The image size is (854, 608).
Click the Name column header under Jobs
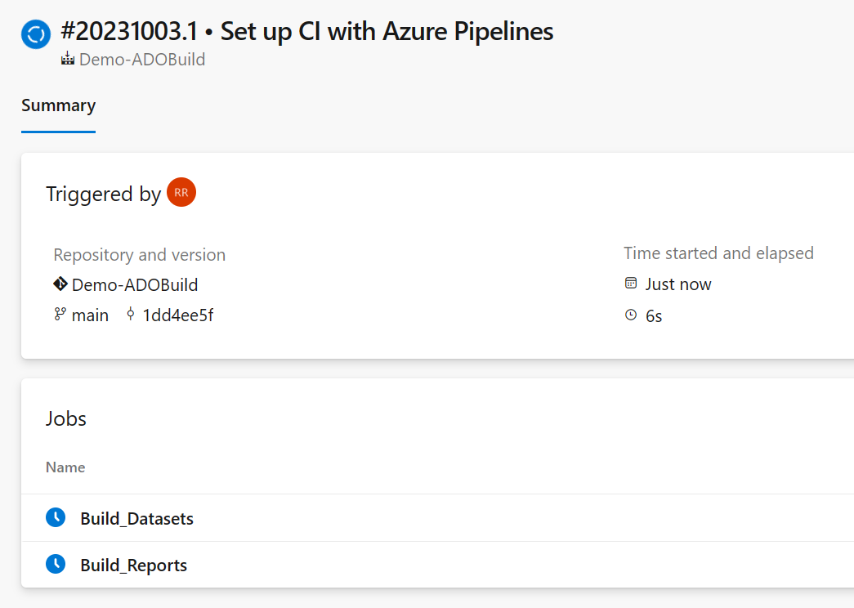[65, 467]
